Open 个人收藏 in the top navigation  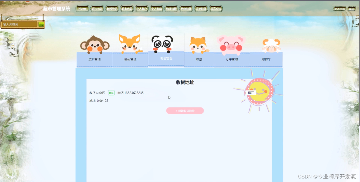click(157, 9)
